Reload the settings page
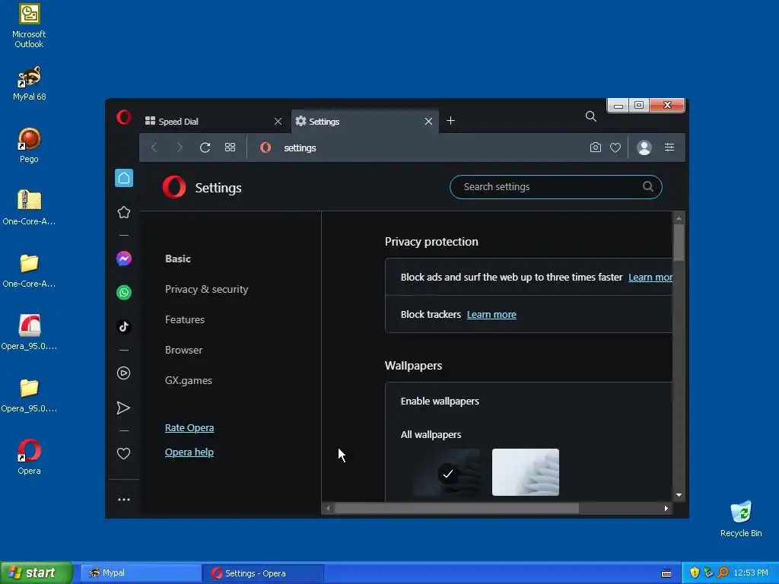This screenshot has width=779, height=584. 205,148
